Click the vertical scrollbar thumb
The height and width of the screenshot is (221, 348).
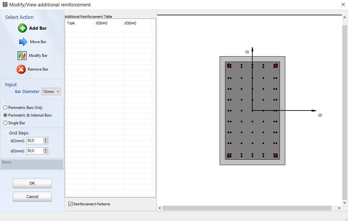345,112
